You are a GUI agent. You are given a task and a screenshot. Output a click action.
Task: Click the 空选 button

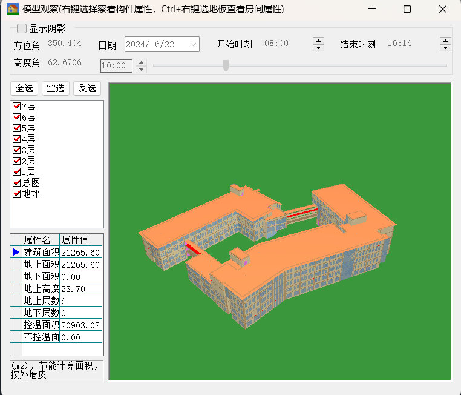(56, 88)
